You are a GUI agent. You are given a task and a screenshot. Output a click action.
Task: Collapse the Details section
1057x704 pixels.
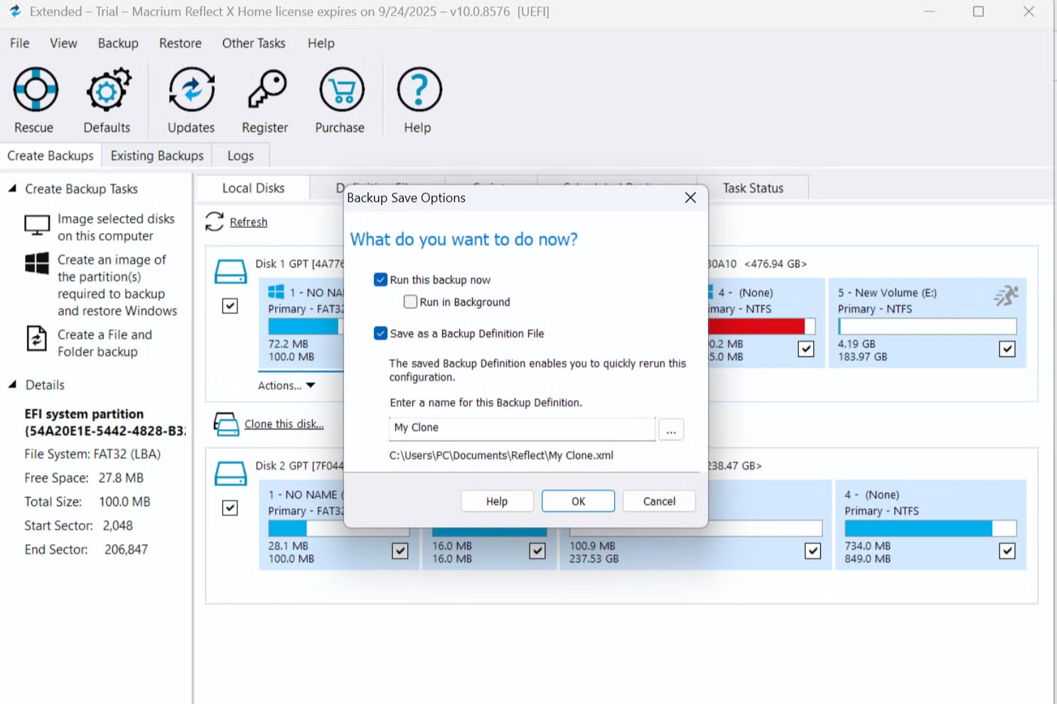pos(11,384)
